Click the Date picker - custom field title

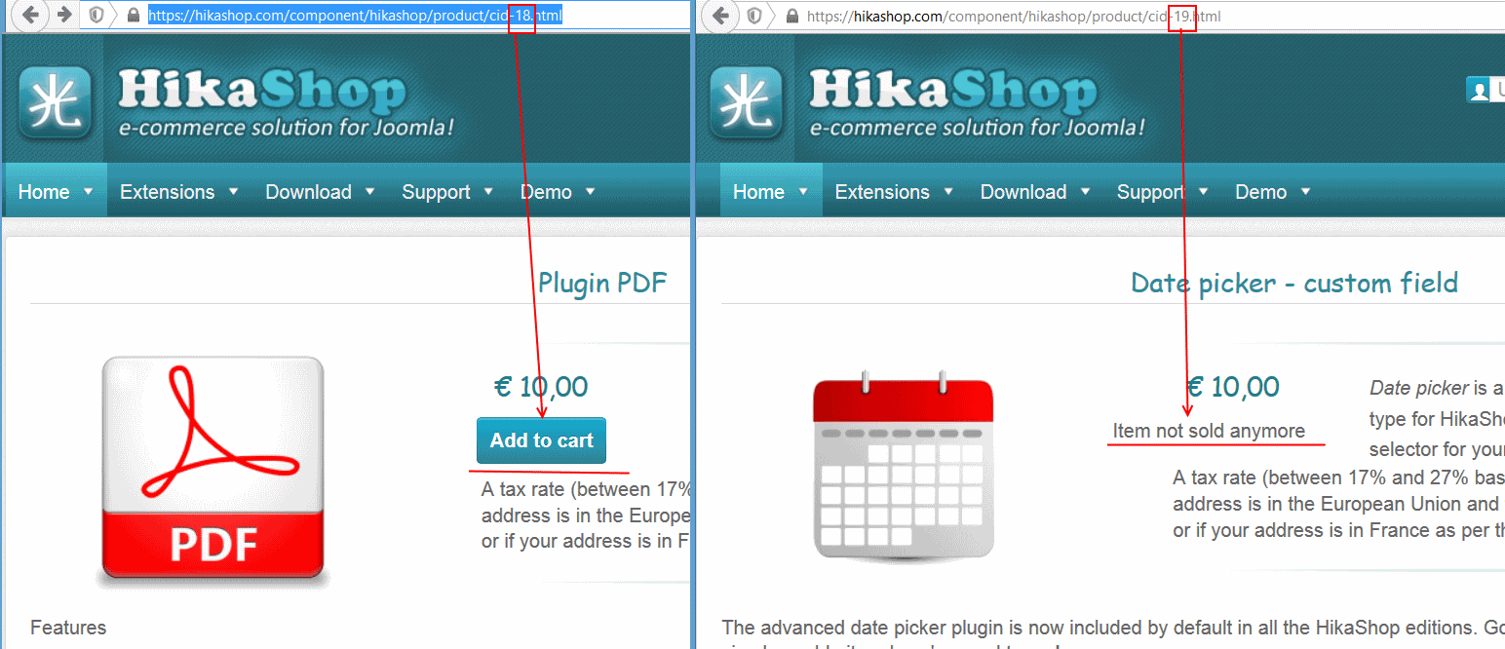[1294, 283]
